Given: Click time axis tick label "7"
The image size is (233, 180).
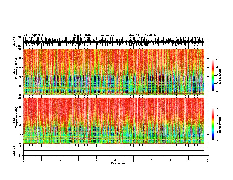Looking at the screenshot, I should [152, 161].
